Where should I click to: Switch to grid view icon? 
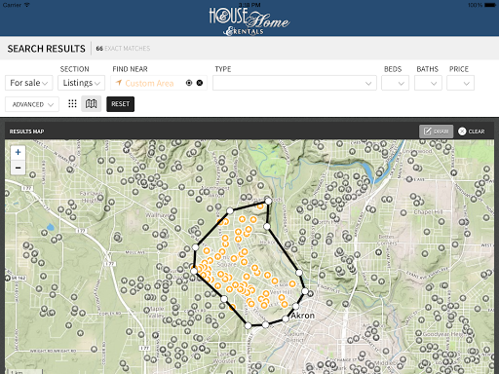pos(72,104)
